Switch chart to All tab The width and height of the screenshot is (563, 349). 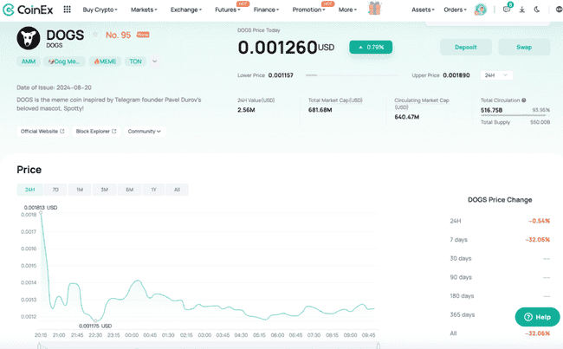coord(177,190)
